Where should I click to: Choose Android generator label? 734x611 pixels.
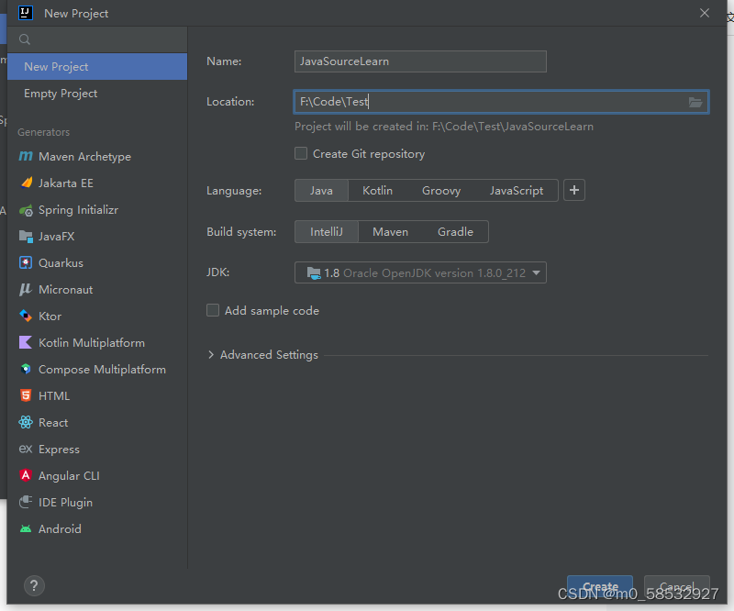(60, 529)
